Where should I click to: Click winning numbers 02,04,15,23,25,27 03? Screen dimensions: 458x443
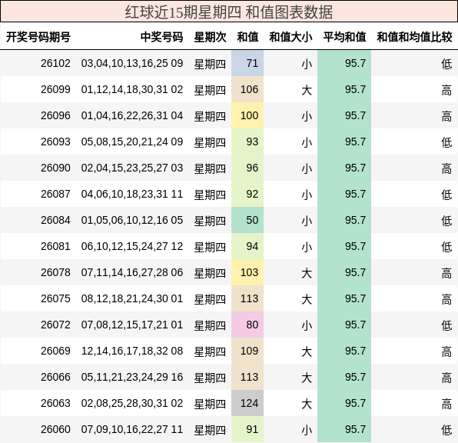click(132, 168)
